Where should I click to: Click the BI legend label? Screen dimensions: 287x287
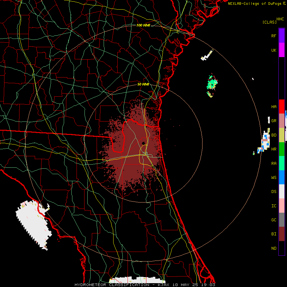pos(274,234)
